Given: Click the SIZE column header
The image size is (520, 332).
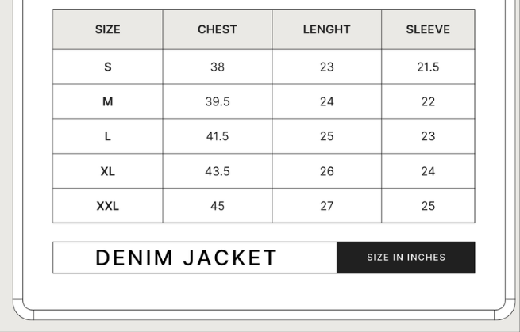Looking at the screenshot, I should tap(108, 29).
